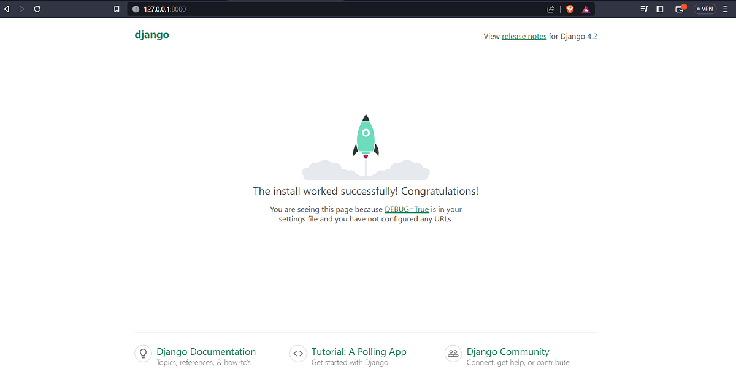736x372 pixels.
Task: Click the site info icon in address bar
Action: point(135,9)
